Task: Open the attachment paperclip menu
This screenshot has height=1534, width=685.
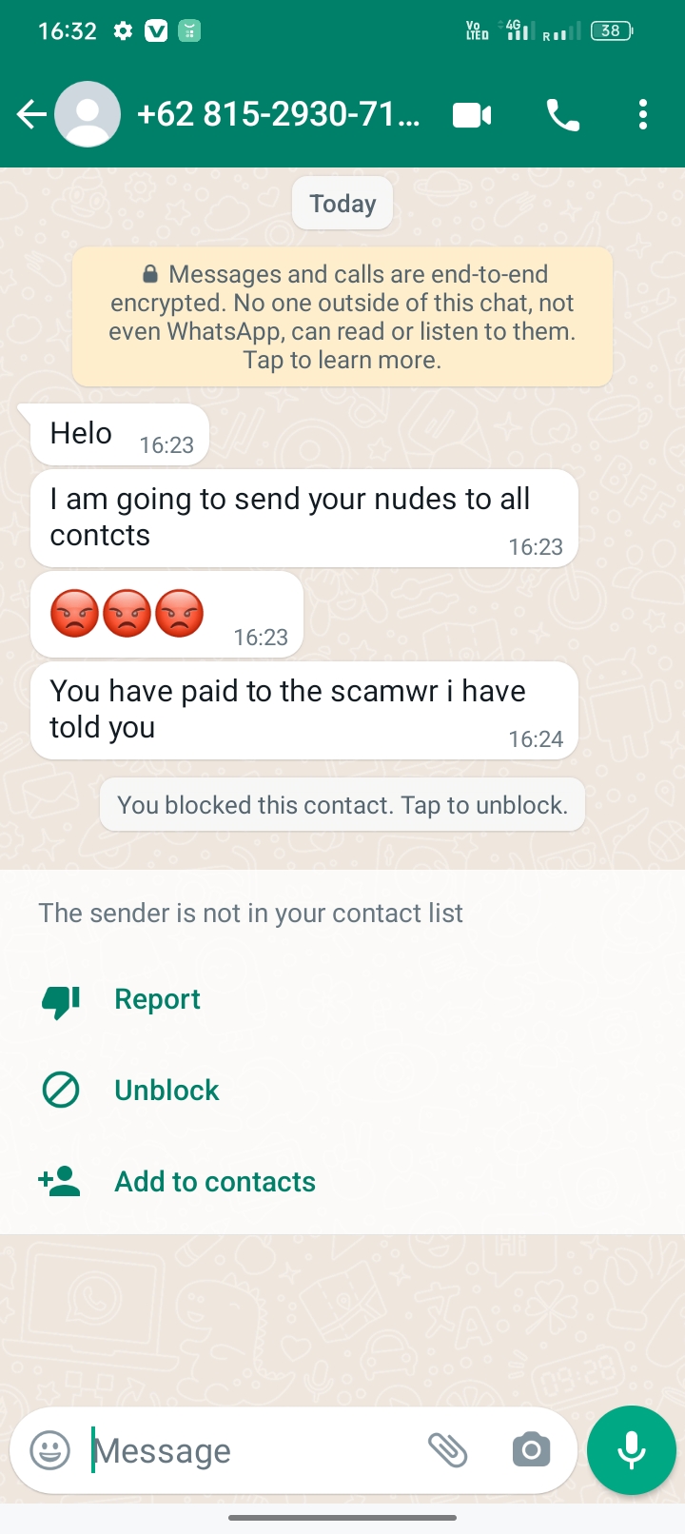Action: [x=447, y=1450]
